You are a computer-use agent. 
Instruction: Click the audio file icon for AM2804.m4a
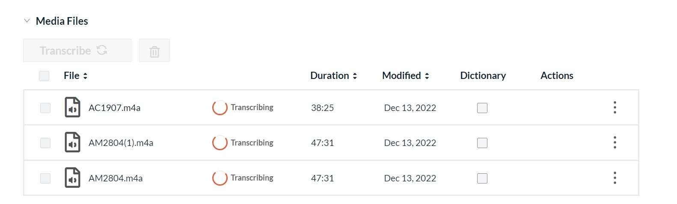72,178
